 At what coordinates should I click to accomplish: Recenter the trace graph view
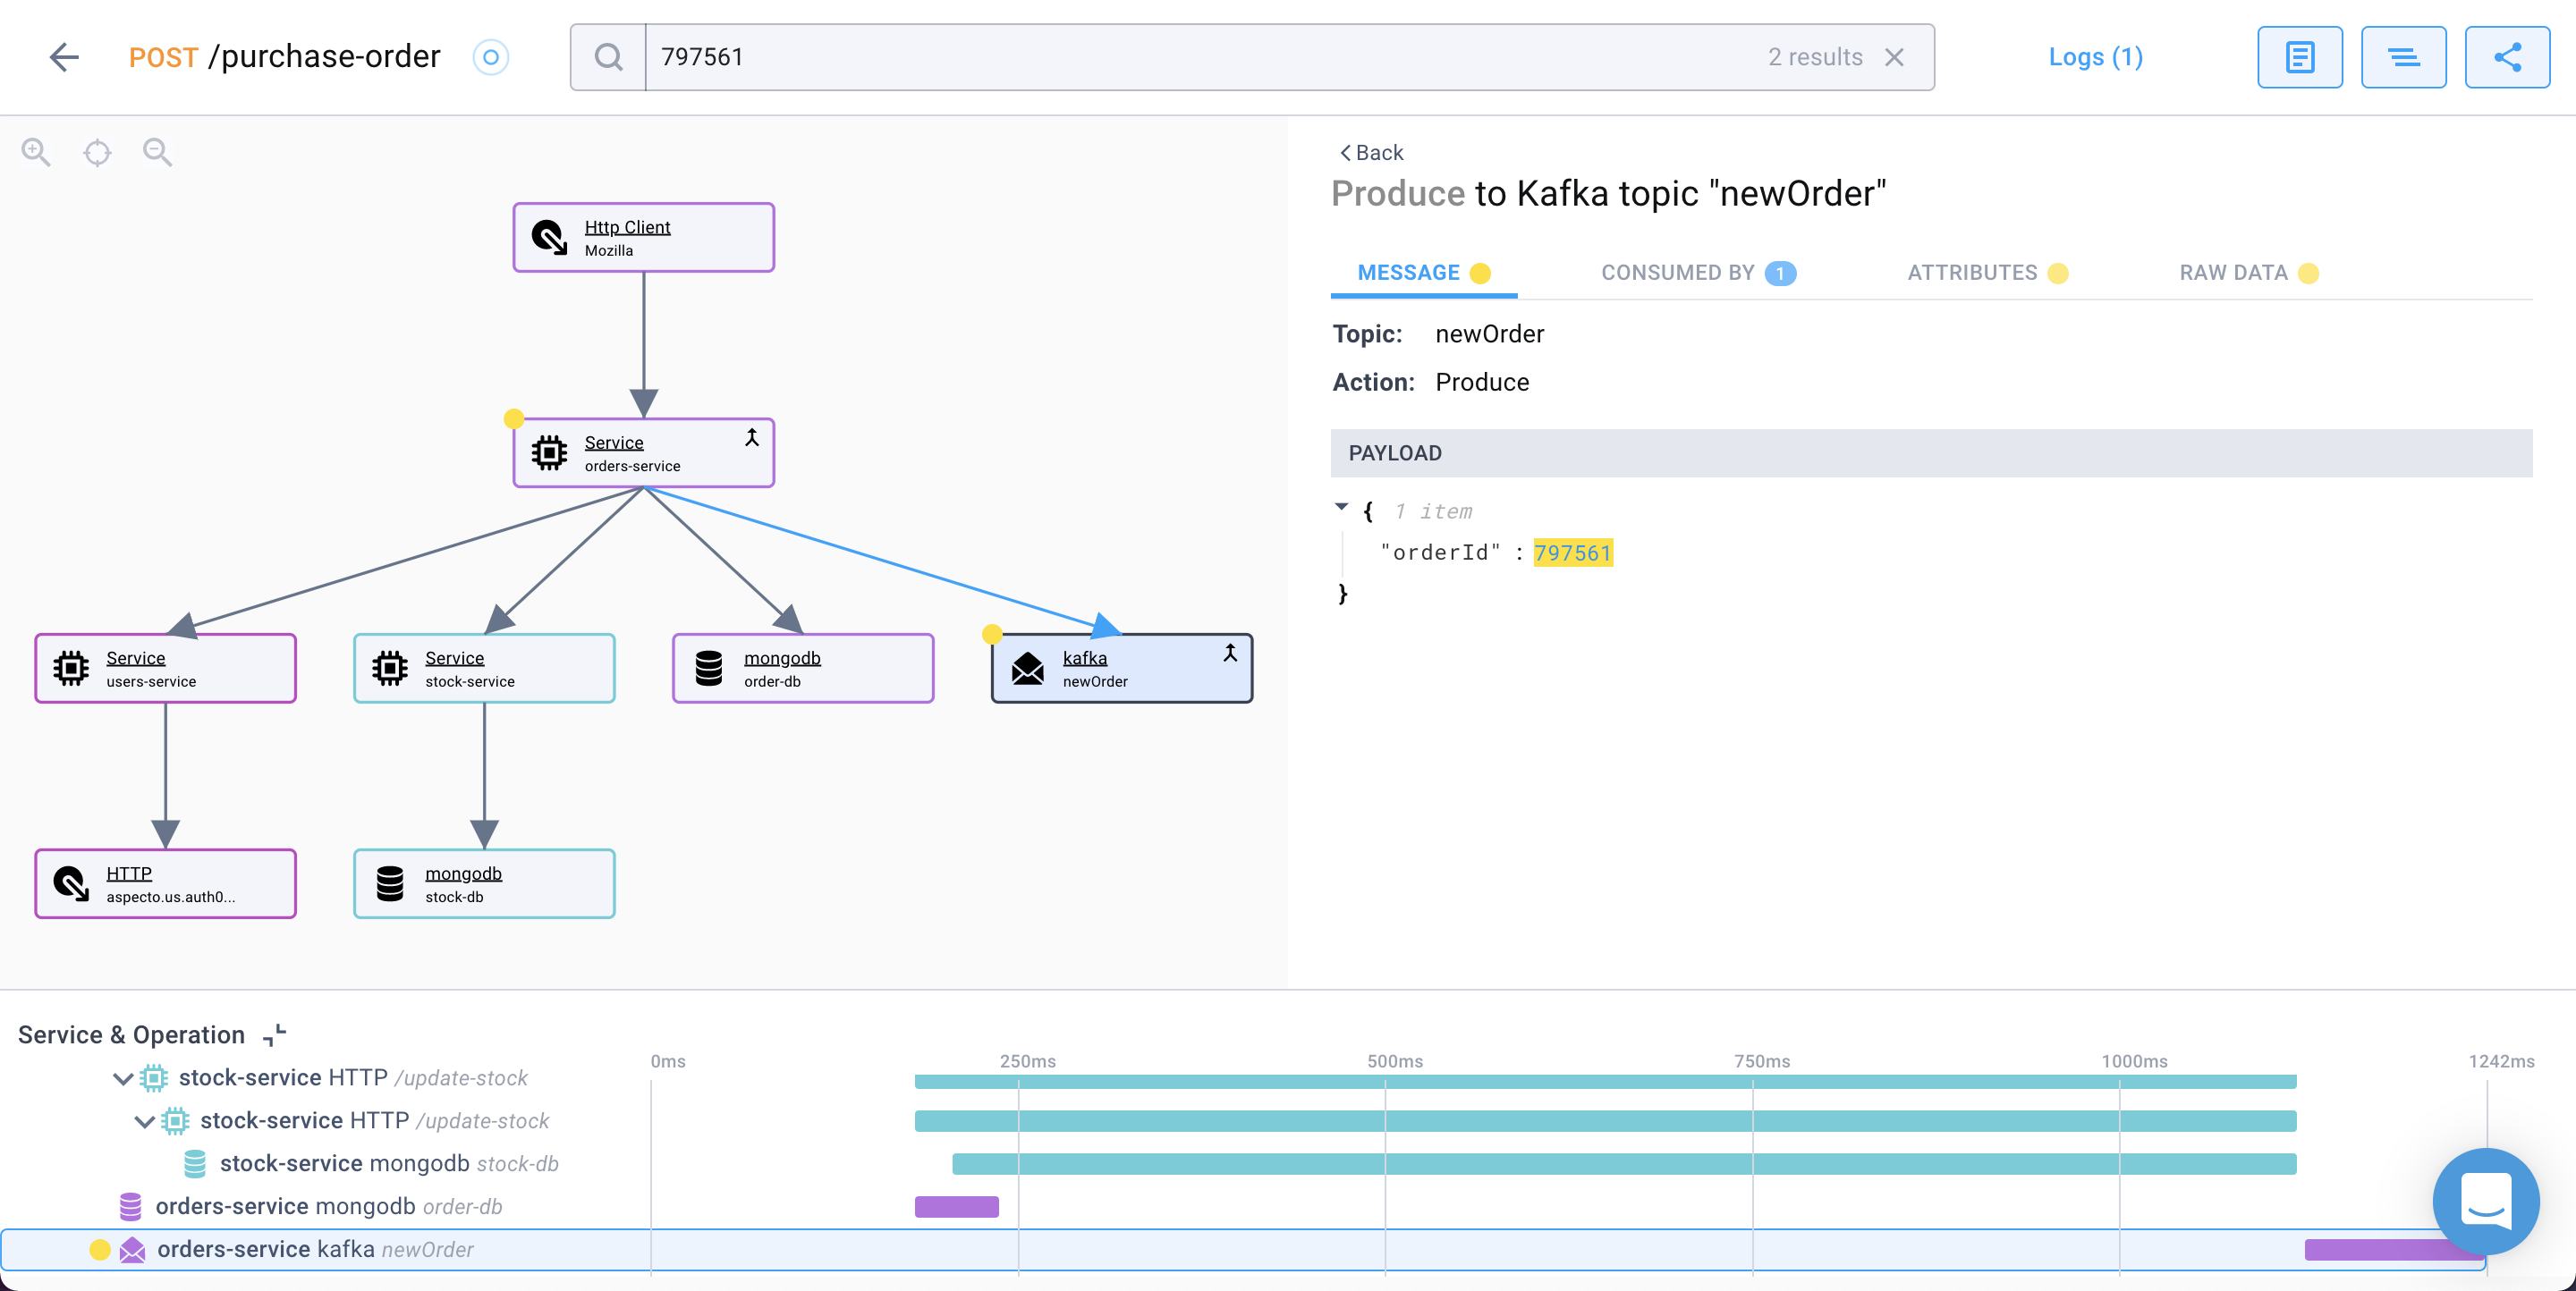97,152
